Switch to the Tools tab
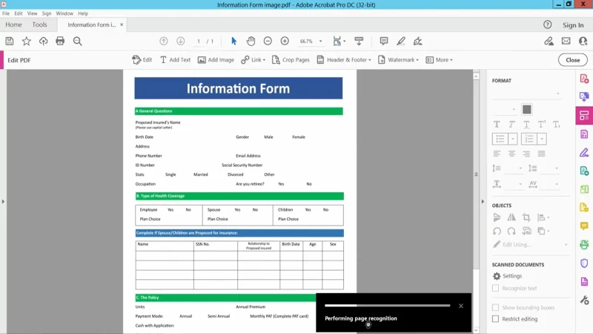Viewport: 593px width, 334px height. [x=39, y=24]
